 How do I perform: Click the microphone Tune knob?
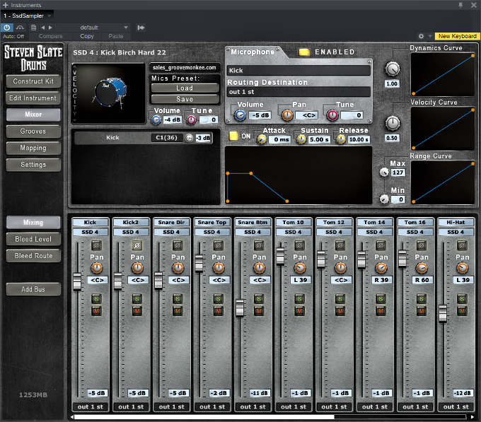(331, 115)
